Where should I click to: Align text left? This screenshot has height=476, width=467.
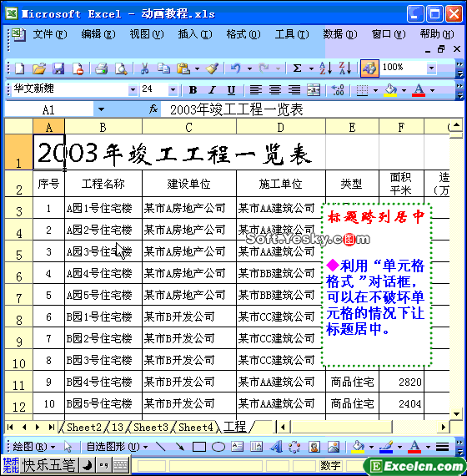256,90
